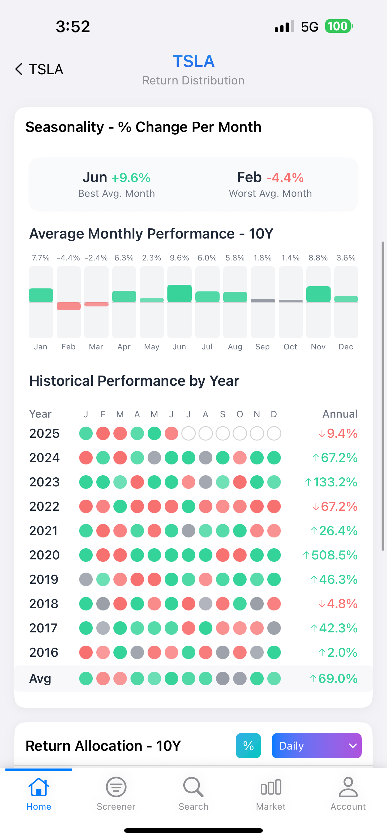The width and height of the screenshot is (387, 840).
Task: Tap the 2022 annual return 67.2%
Action: pyautogui.click(x=335, y=507)
